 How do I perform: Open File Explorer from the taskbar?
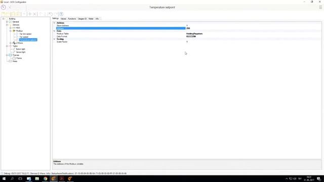(37, 178)
